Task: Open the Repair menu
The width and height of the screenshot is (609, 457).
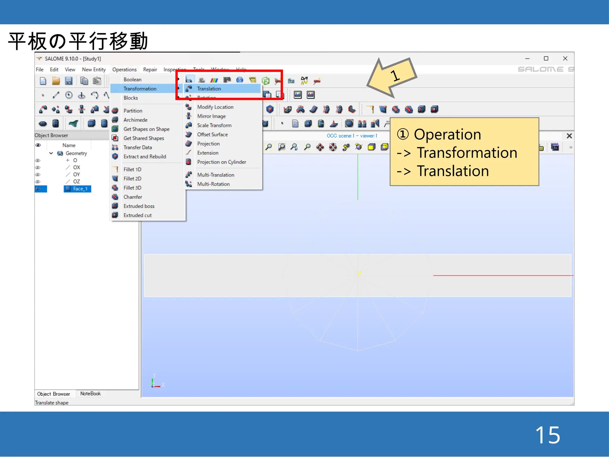Action: tap(150, 70)
